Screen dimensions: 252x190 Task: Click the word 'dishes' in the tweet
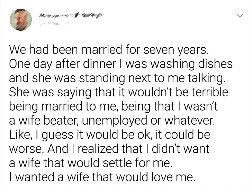pyautogui.click(x=216, y=65)
